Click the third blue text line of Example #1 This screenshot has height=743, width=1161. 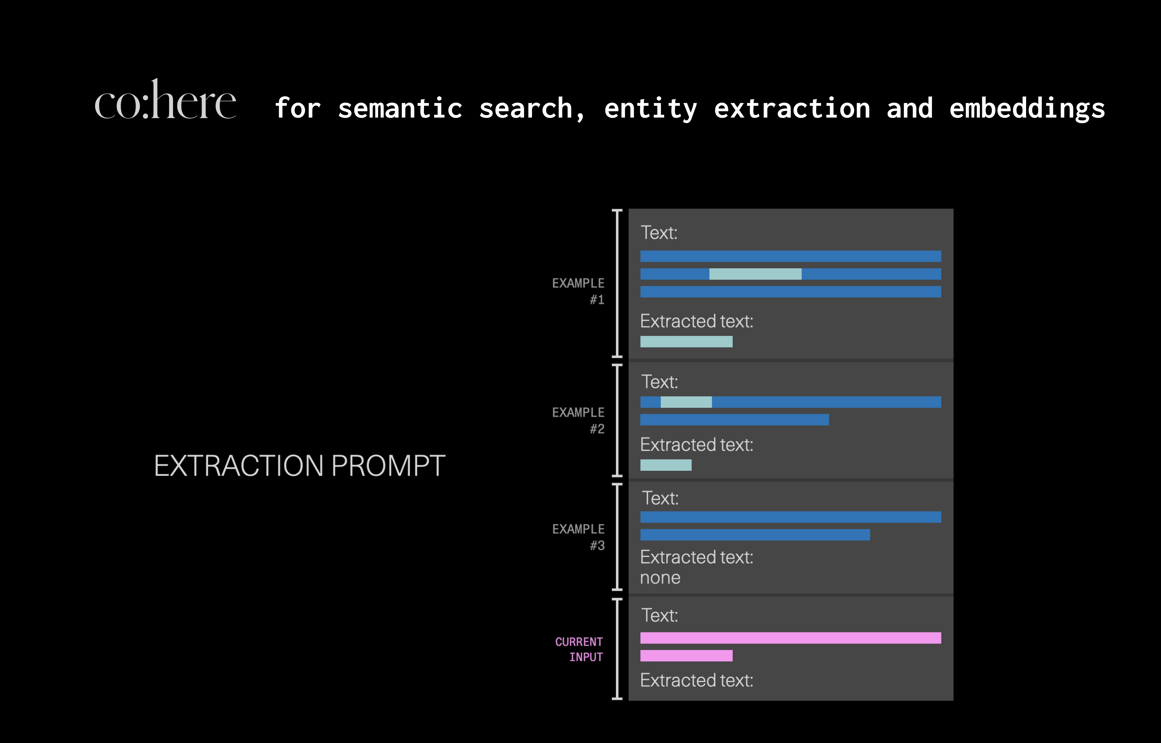790,292
